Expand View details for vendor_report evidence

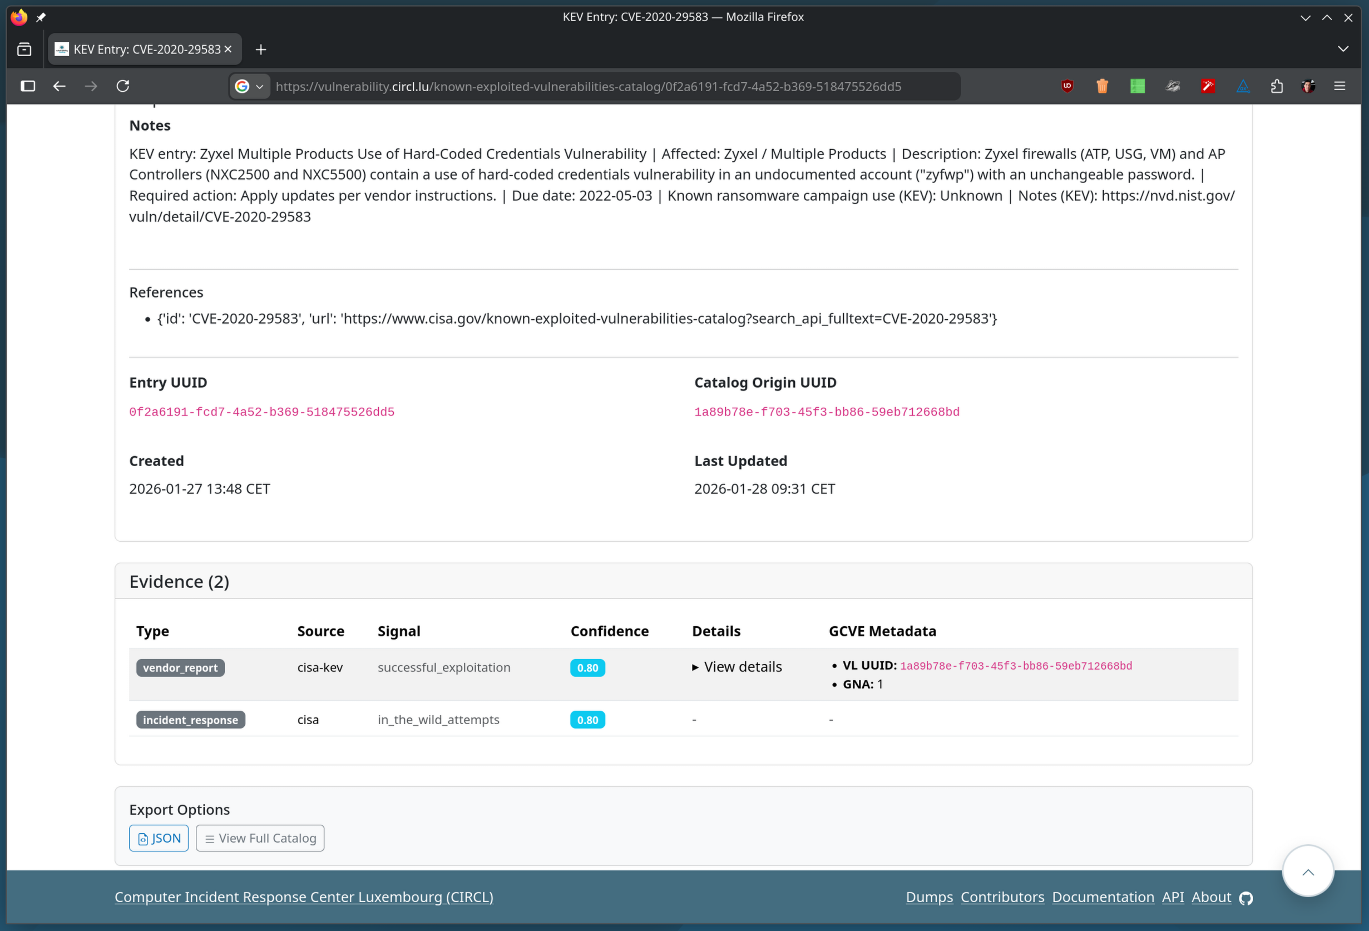tap(737, 667)
